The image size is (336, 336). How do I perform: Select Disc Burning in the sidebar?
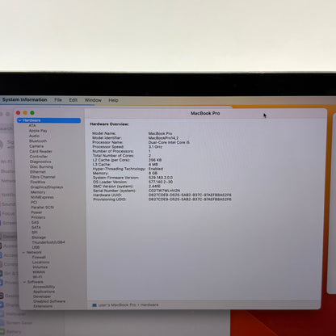tap(41, 166)
